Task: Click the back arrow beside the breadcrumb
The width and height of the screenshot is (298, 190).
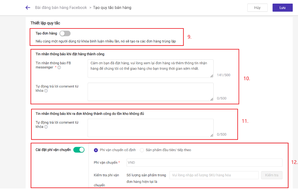Action: click(28, 7)
